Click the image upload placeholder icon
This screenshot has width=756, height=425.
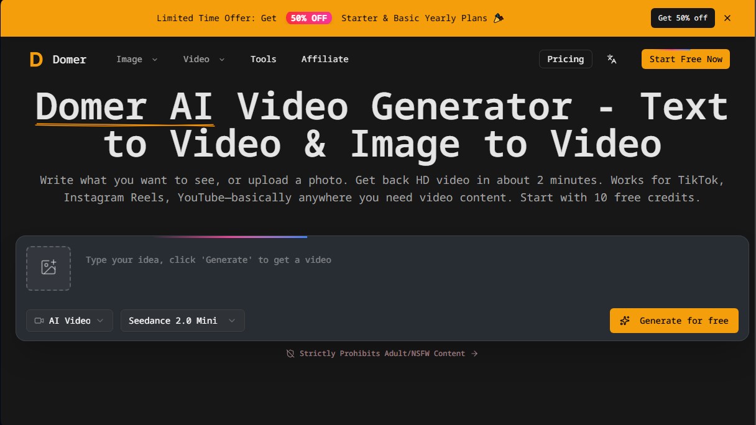48,268
